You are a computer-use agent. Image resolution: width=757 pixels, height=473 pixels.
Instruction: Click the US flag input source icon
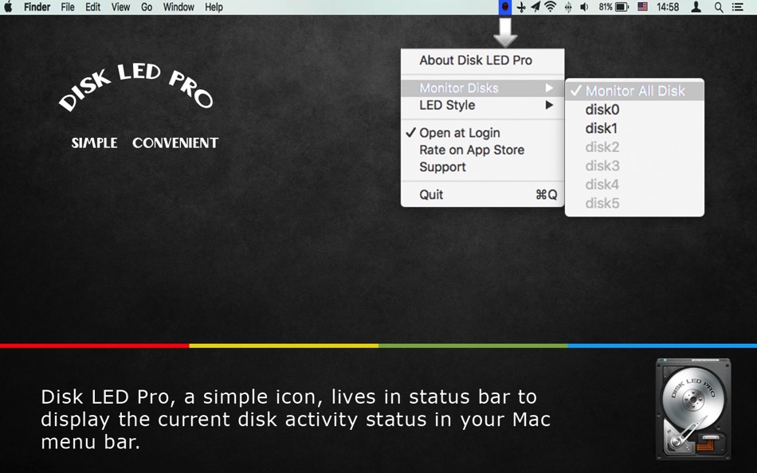coord(642,6)
